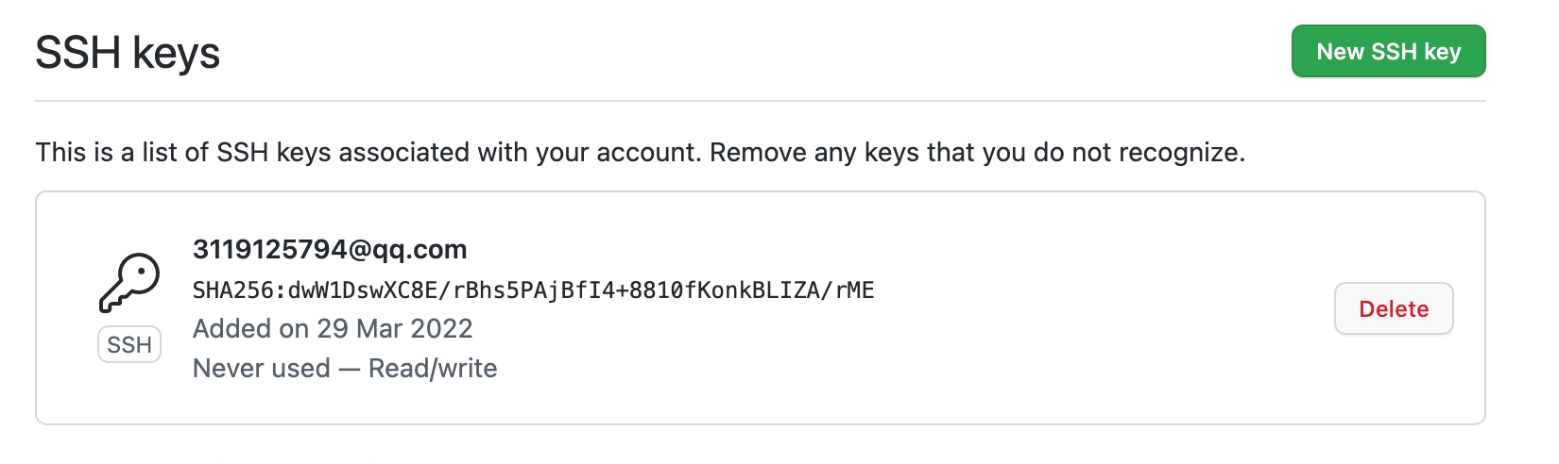This screenshot has height=464, width=1559.
Task: Click the '29 Mar 2022' date
Action: click(395, 328)
